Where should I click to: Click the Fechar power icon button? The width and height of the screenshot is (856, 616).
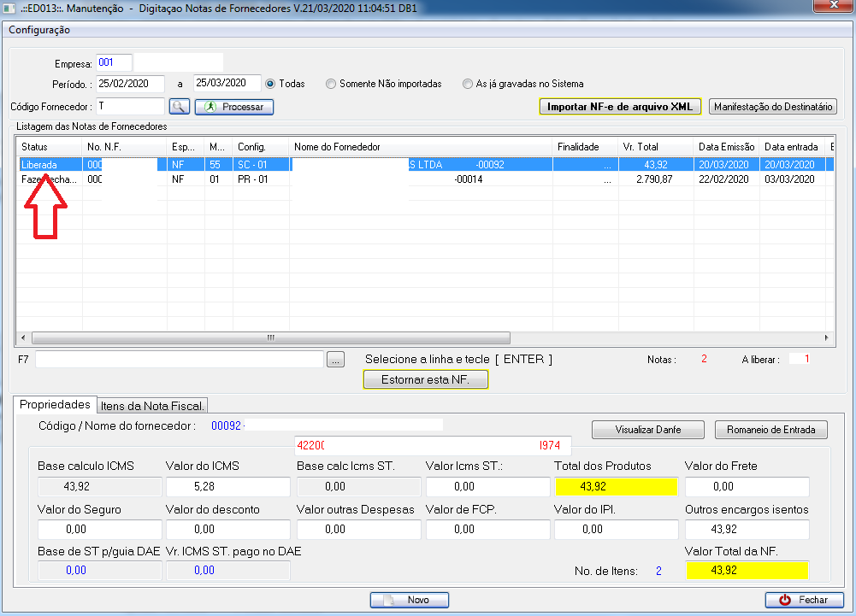(x=804, y=600)
